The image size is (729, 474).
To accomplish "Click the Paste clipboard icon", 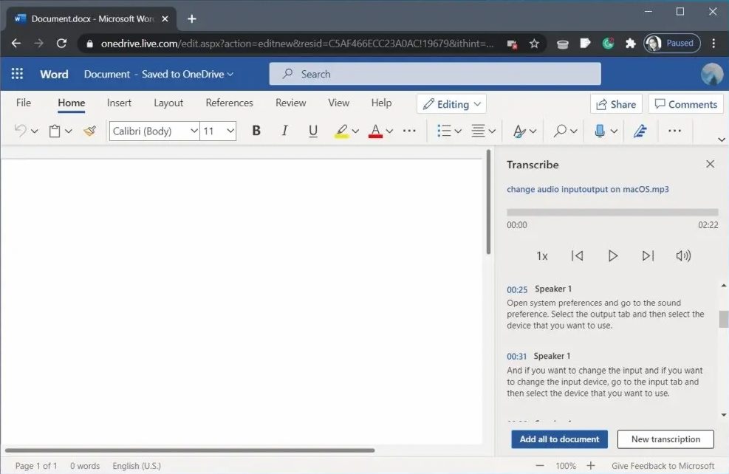I will coord(55,131).
